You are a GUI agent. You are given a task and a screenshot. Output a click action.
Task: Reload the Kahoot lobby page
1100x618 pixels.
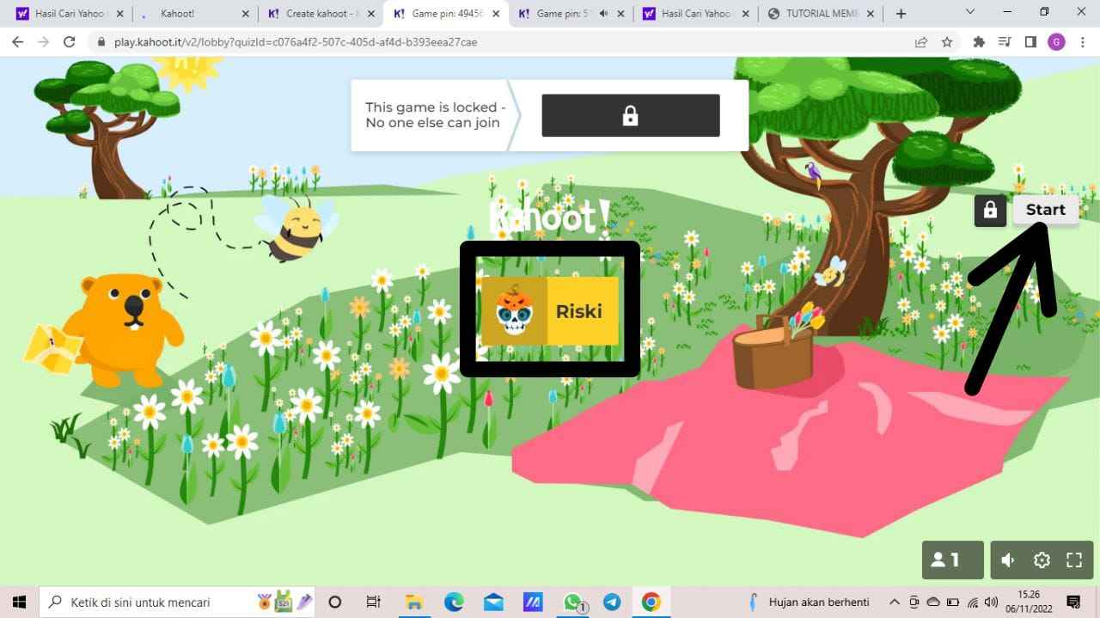pyautogui.click(x=70, y=42)
